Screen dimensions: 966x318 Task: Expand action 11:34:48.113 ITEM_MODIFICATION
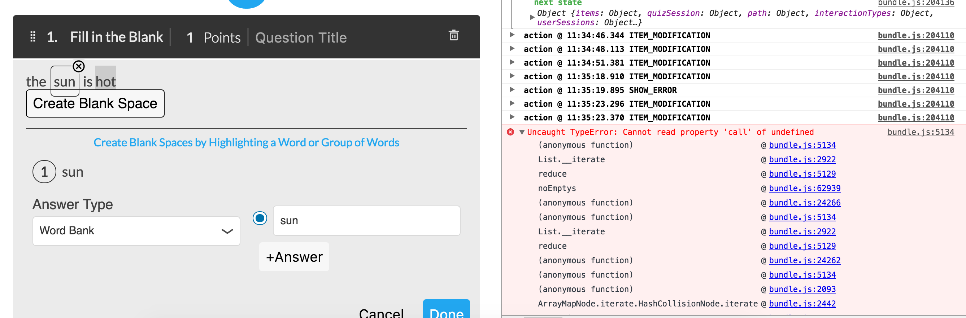512,49
